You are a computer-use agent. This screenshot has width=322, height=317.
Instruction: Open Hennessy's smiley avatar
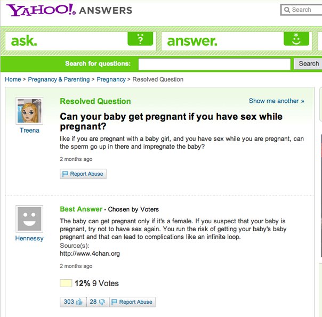[x=29, y=219]
